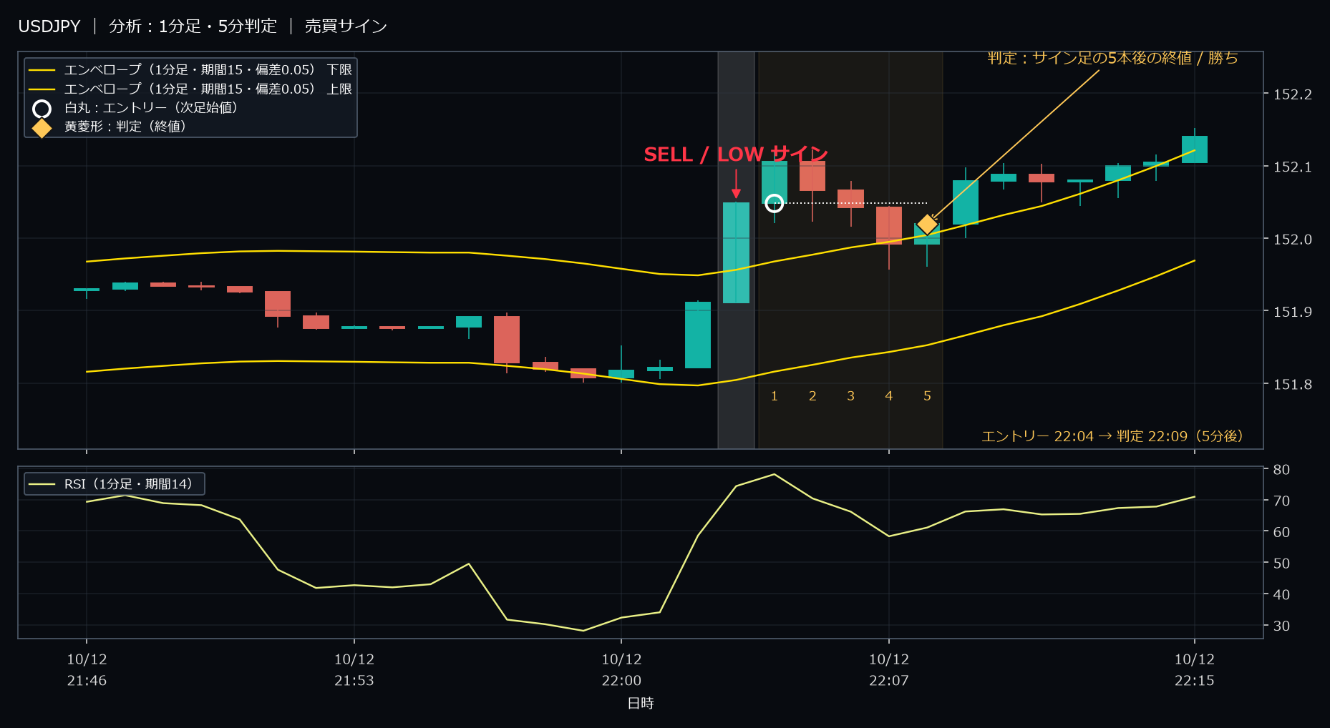The width and height of the screenshot is (1330, 728).
Task: Click the RSI (1分足・期間14) legend label
Action: [x=128, y=484]
